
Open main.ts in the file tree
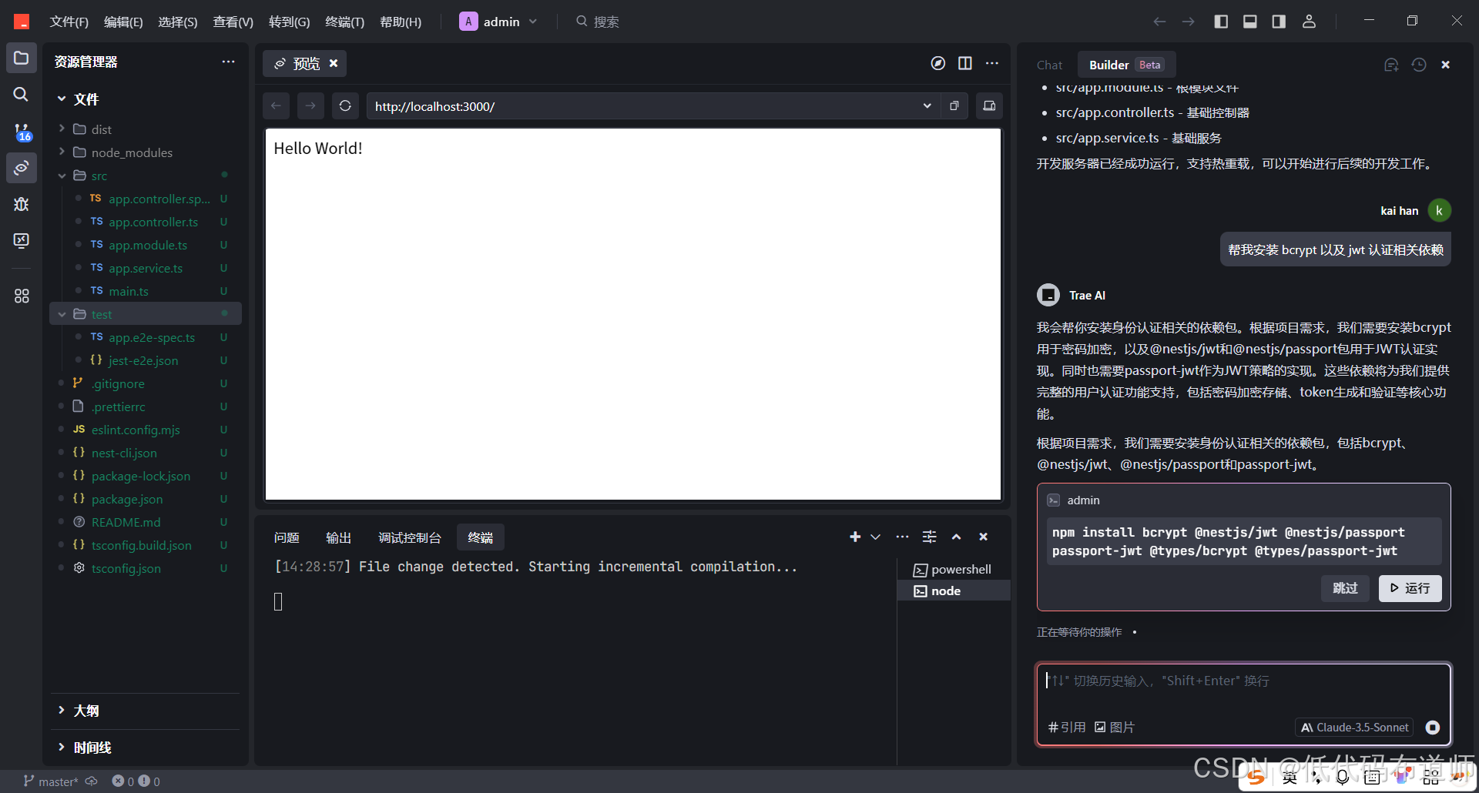click(129, 291)
